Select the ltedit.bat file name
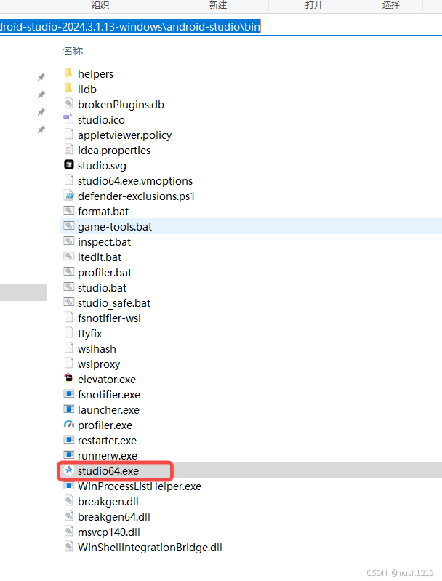The image size is (442, 581). click(x=100, y=257)
